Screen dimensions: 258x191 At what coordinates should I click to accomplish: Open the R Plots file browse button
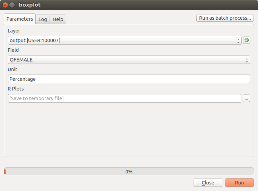click(x=246, y=98)
